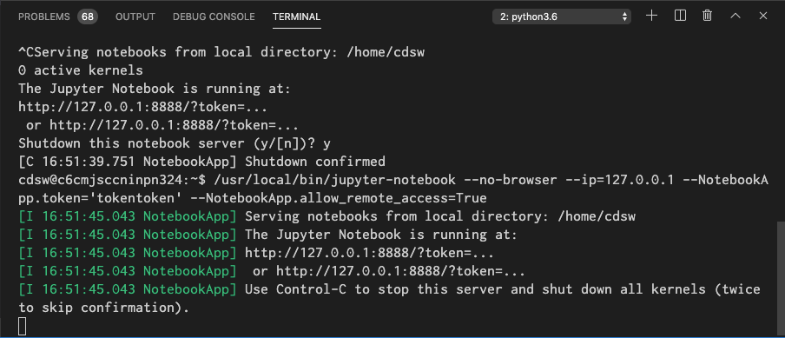Image resolution: width=785 pixels, height=338 pixels.
Task: Open the DEBUG CONSOLE tab
Action: pos(214,17)
